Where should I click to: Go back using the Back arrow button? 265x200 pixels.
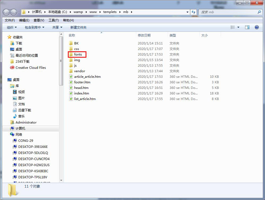point(6,12)
